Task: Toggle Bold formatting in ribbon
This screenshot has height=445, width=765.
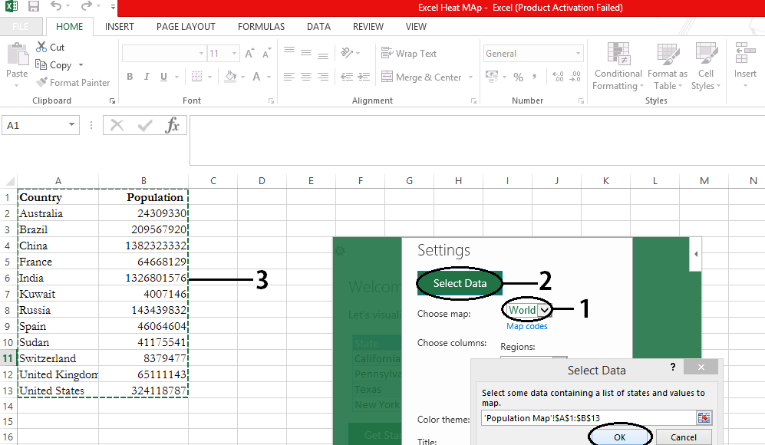Action: [x=130, y=77]
